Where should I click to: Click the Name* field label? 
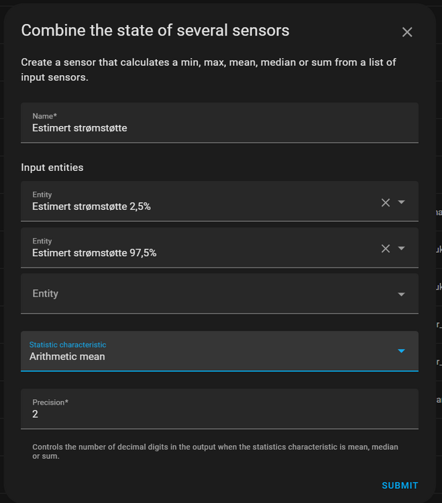pos(45,116)
